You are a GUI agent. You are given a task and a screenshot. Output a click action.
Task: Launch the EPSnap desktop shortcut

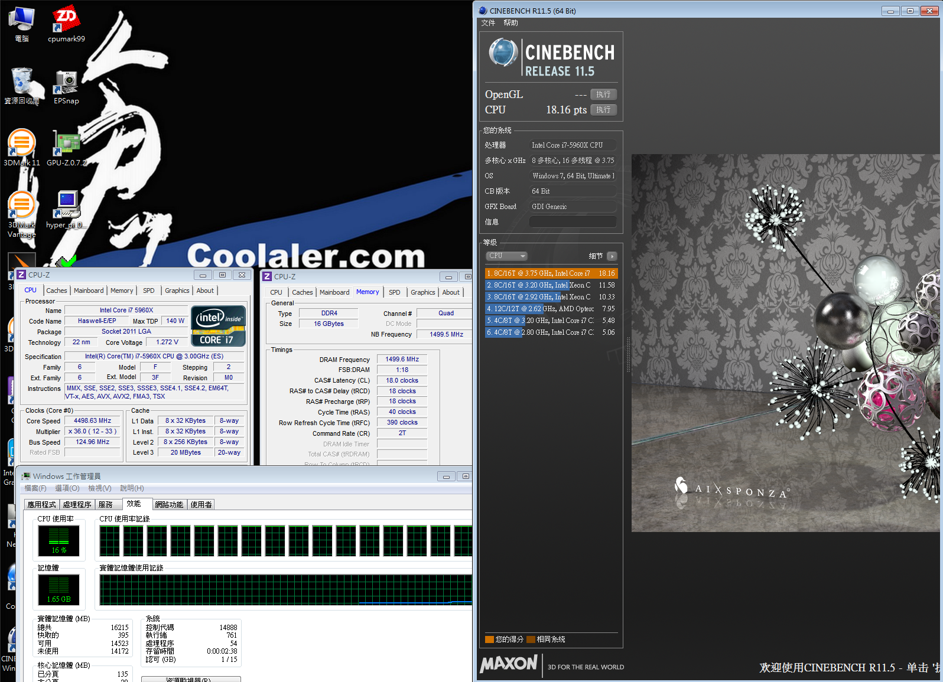pos(66,86)
